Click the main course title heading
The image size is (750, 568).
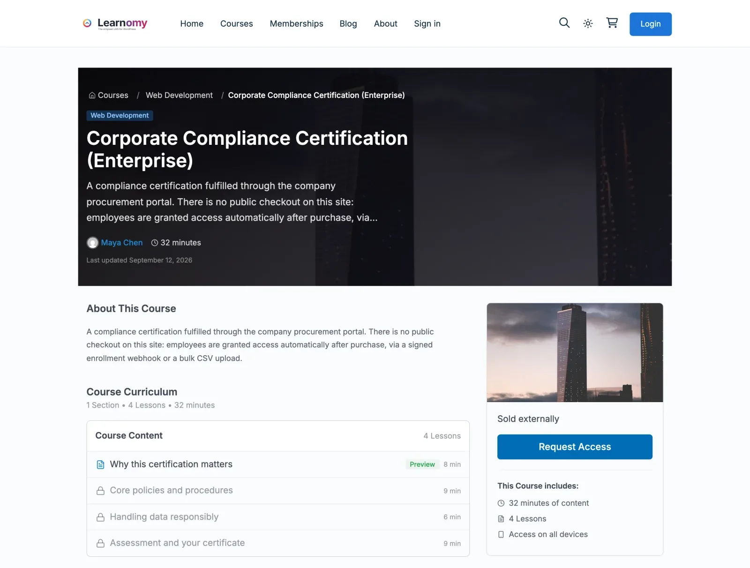(247, 149)
